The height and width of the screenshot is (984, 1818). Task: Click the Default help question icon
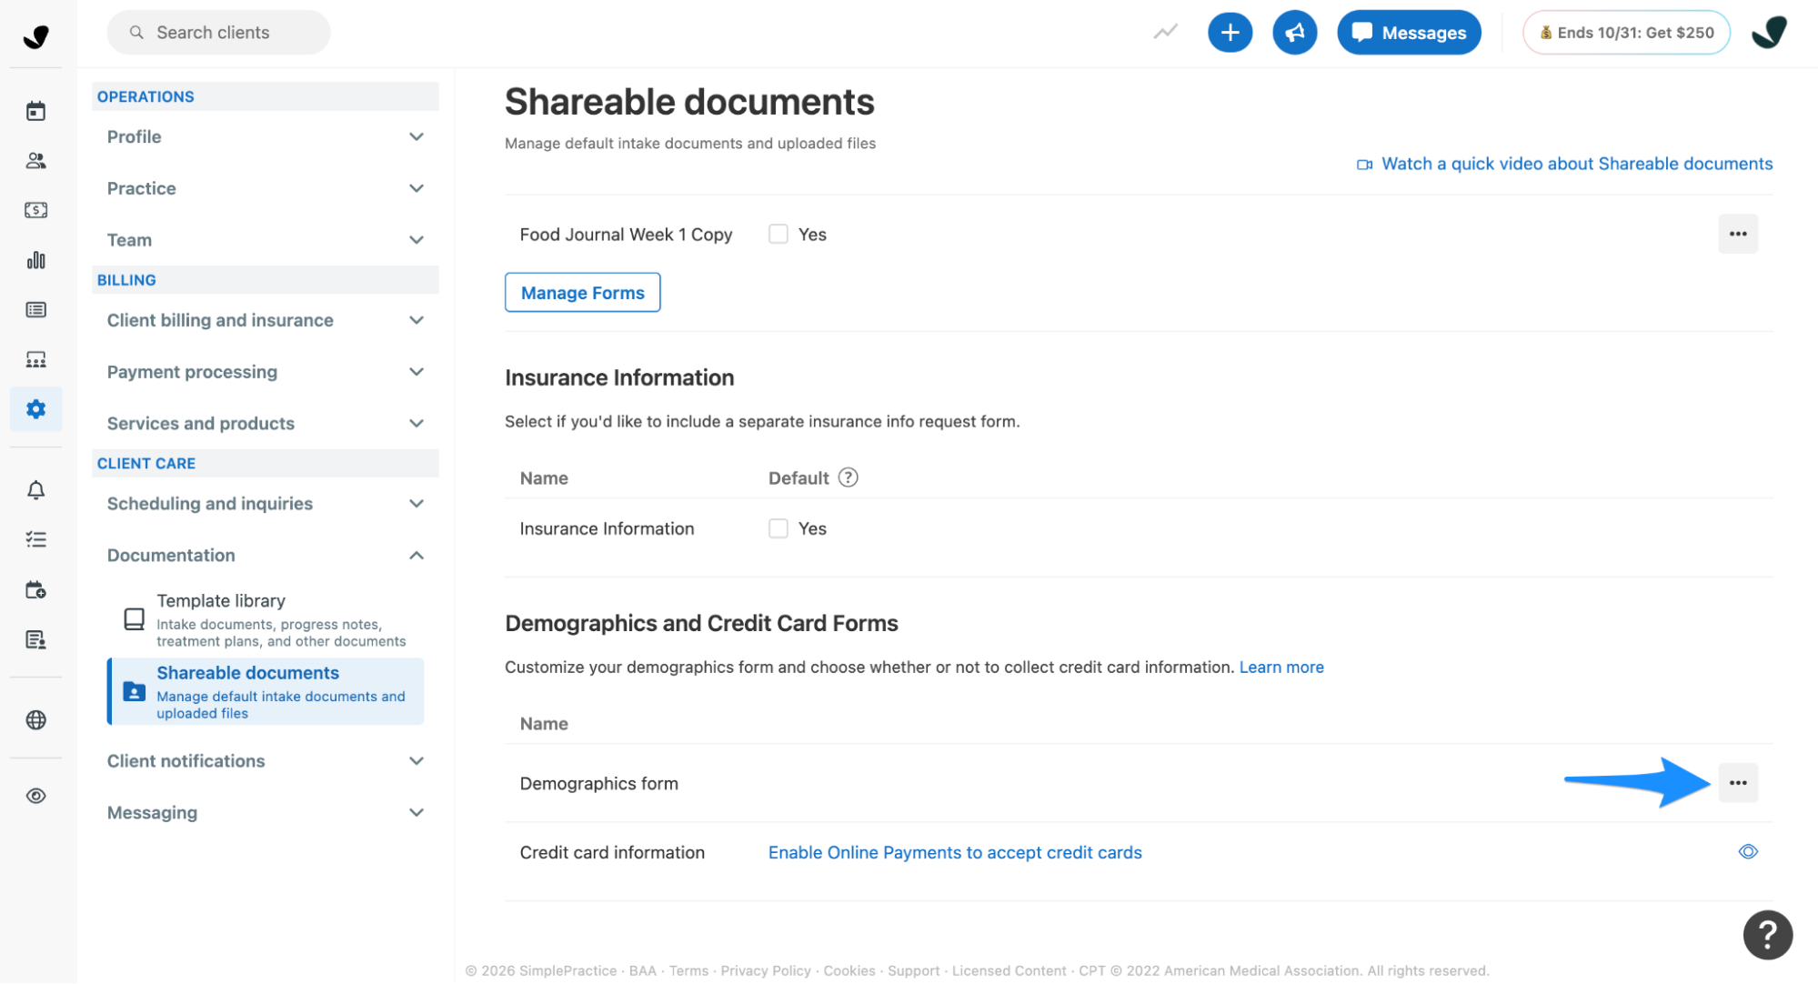coord(848,477)
